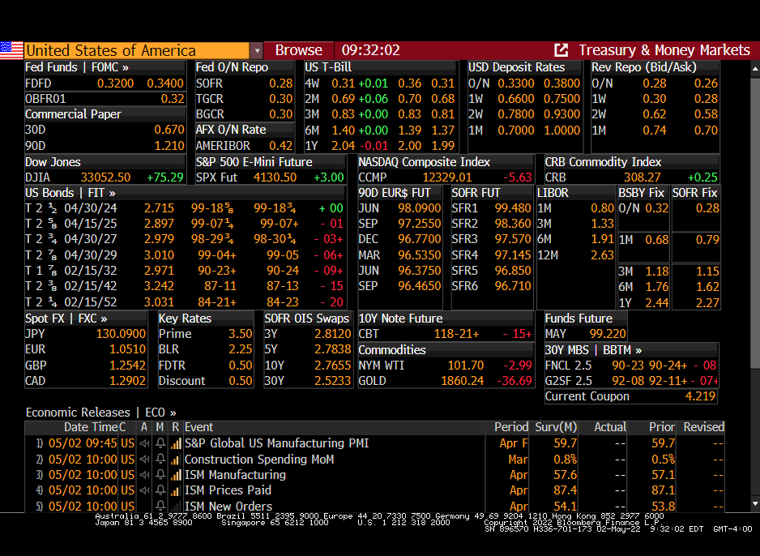The height and width of the screenshot is (556, 760).
Task: Click the FNCL 2.5 MBS row
Action: [631, 366]
